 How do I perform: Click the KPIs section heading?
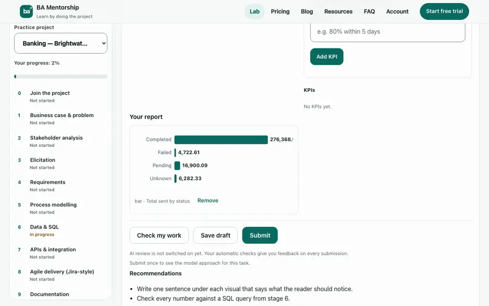(309, 90)
